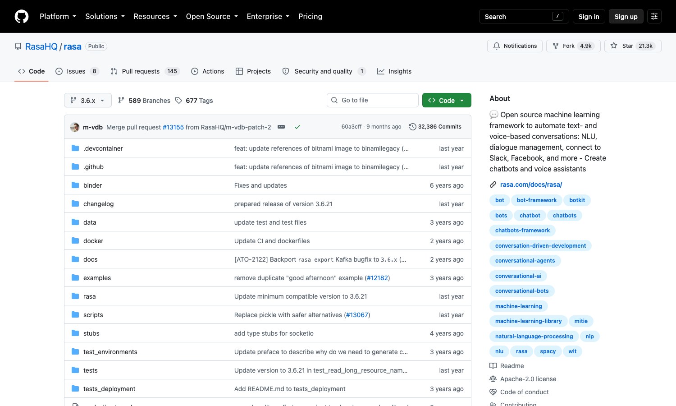
Task: Open the RasaHQ organization link
Action: (41, 46)
